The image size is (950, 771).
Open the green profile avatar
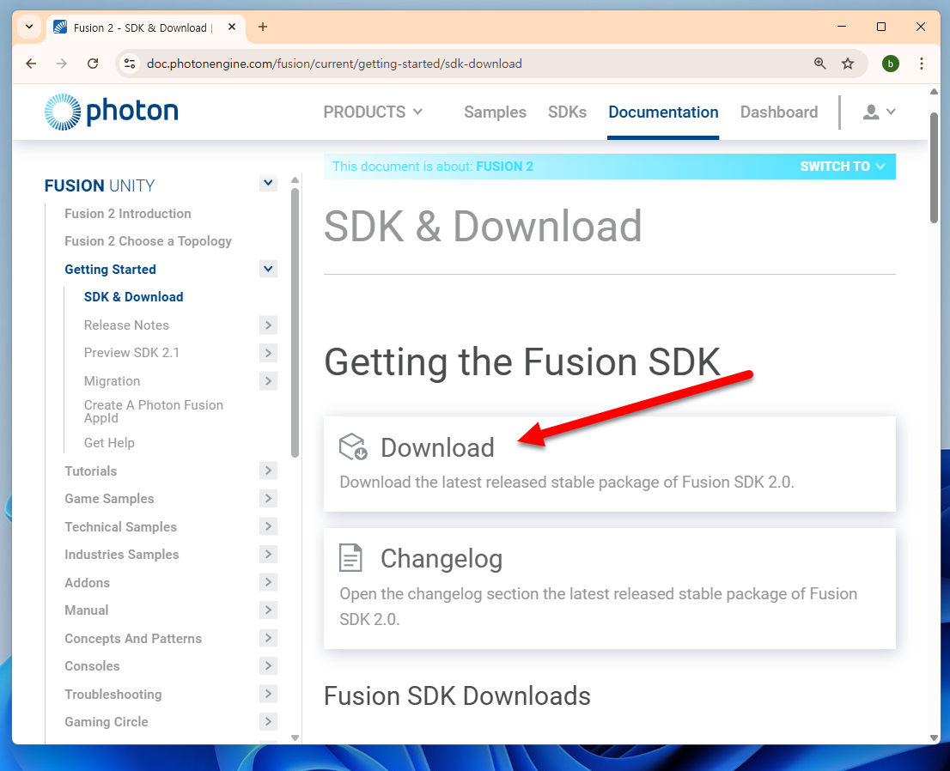click(890, 64)
